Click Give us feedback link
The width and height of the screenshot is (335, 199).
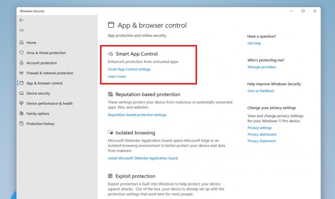point(261,91)
